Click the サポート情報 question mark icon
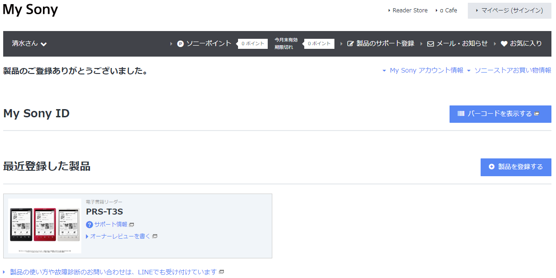Viewport: 556px width, 278px height. click(90, 225)
